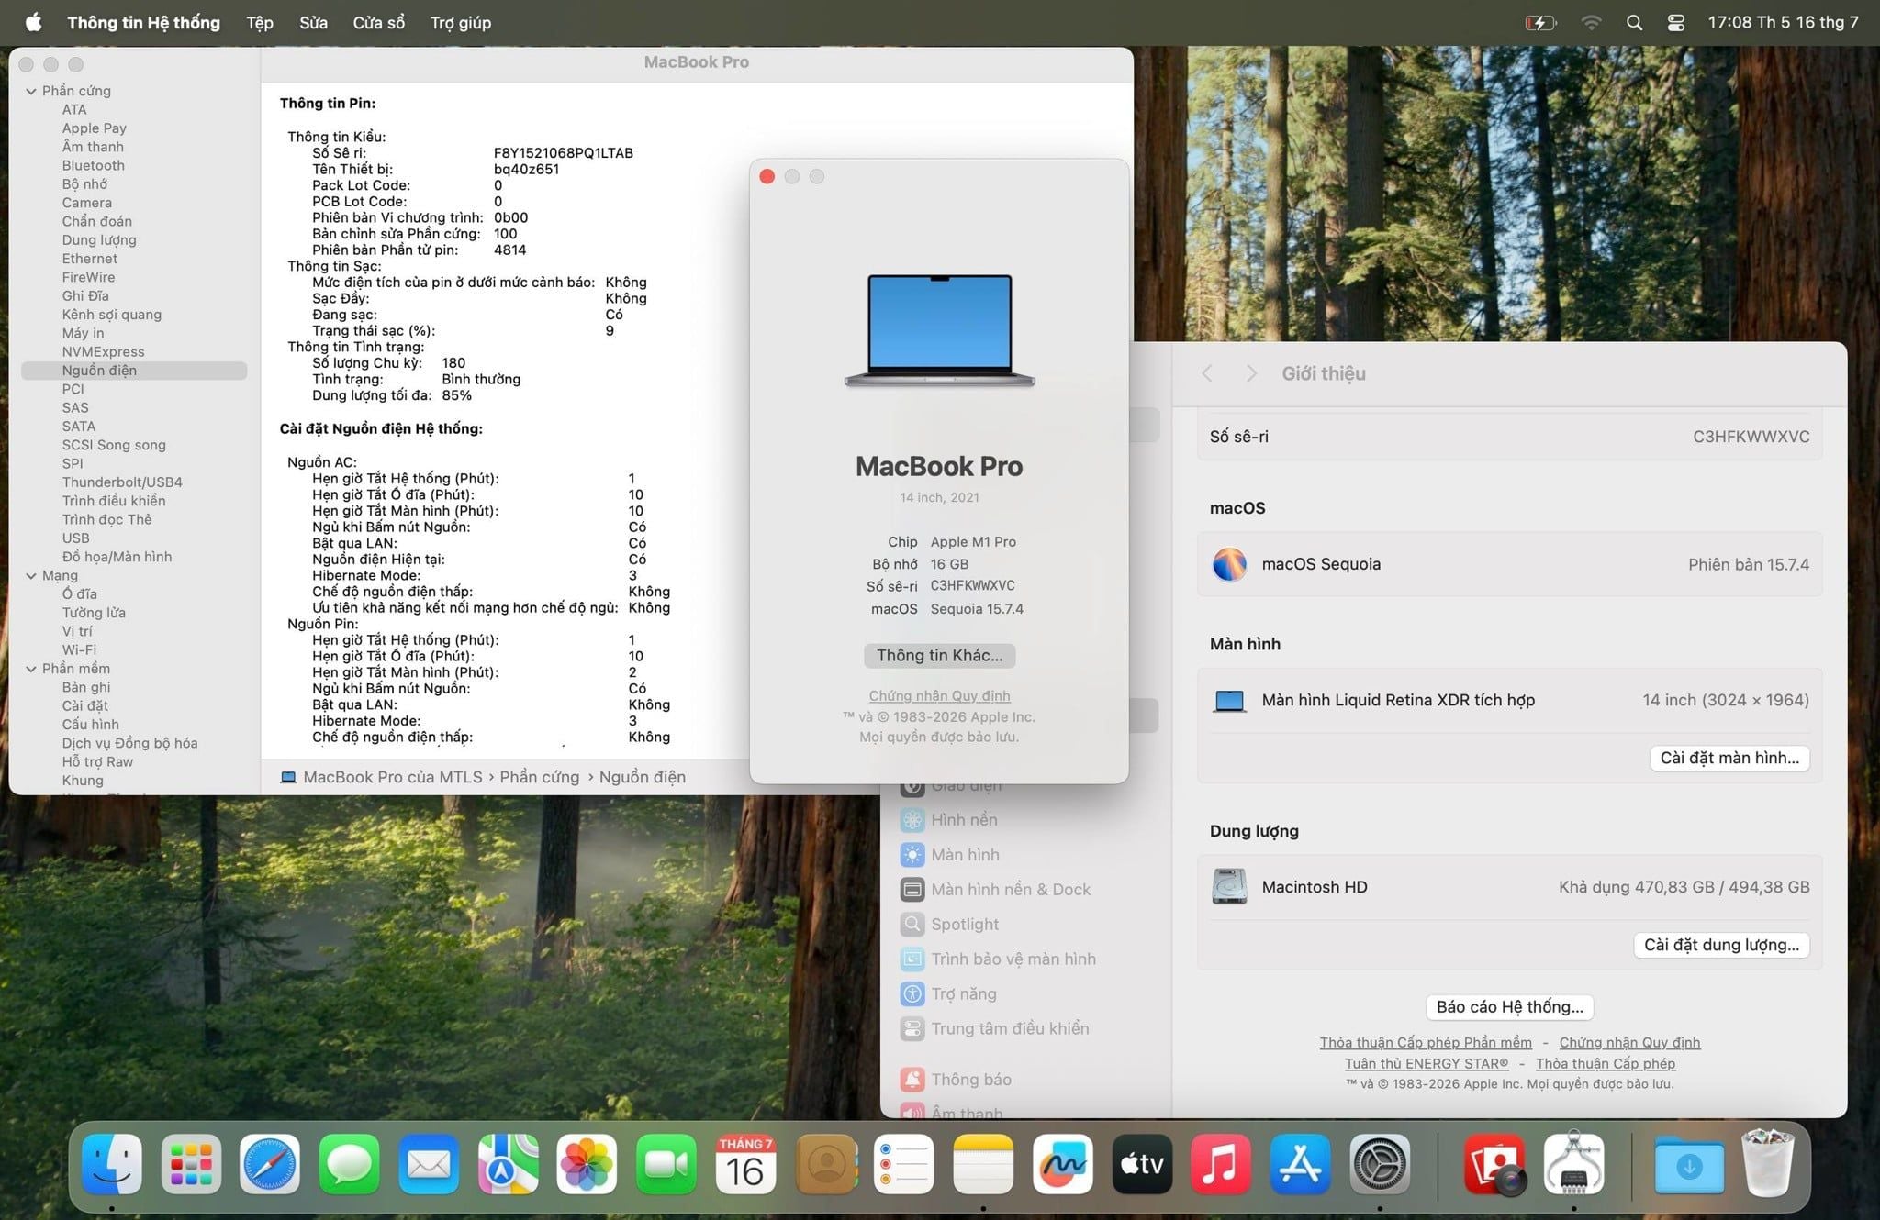Open the Downloads folder in the Dock
This screenshot has width=1880, height=1220.
click(1689, 1164)
